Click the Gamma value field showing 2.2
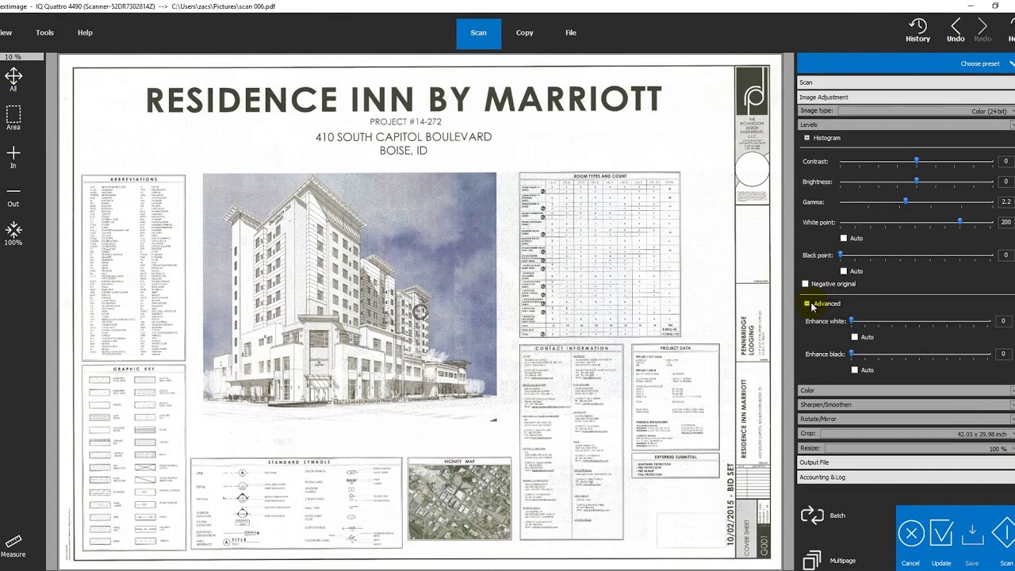Image resolution: width=1015 pixels, height=571 pixels. click(1005, 202)
